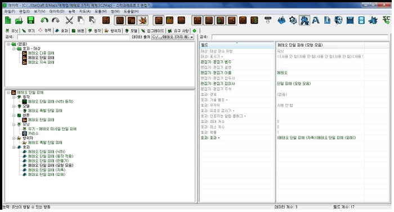Click the Cut scissors icon

(x=69, y=20)
